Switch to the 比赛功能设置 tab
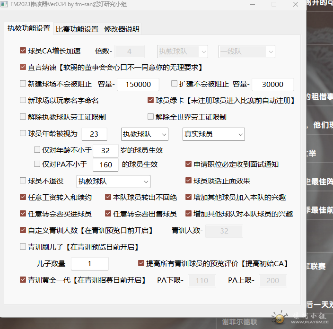The height and width of the screenshot is (329, 333). click(x=77, y=29)
